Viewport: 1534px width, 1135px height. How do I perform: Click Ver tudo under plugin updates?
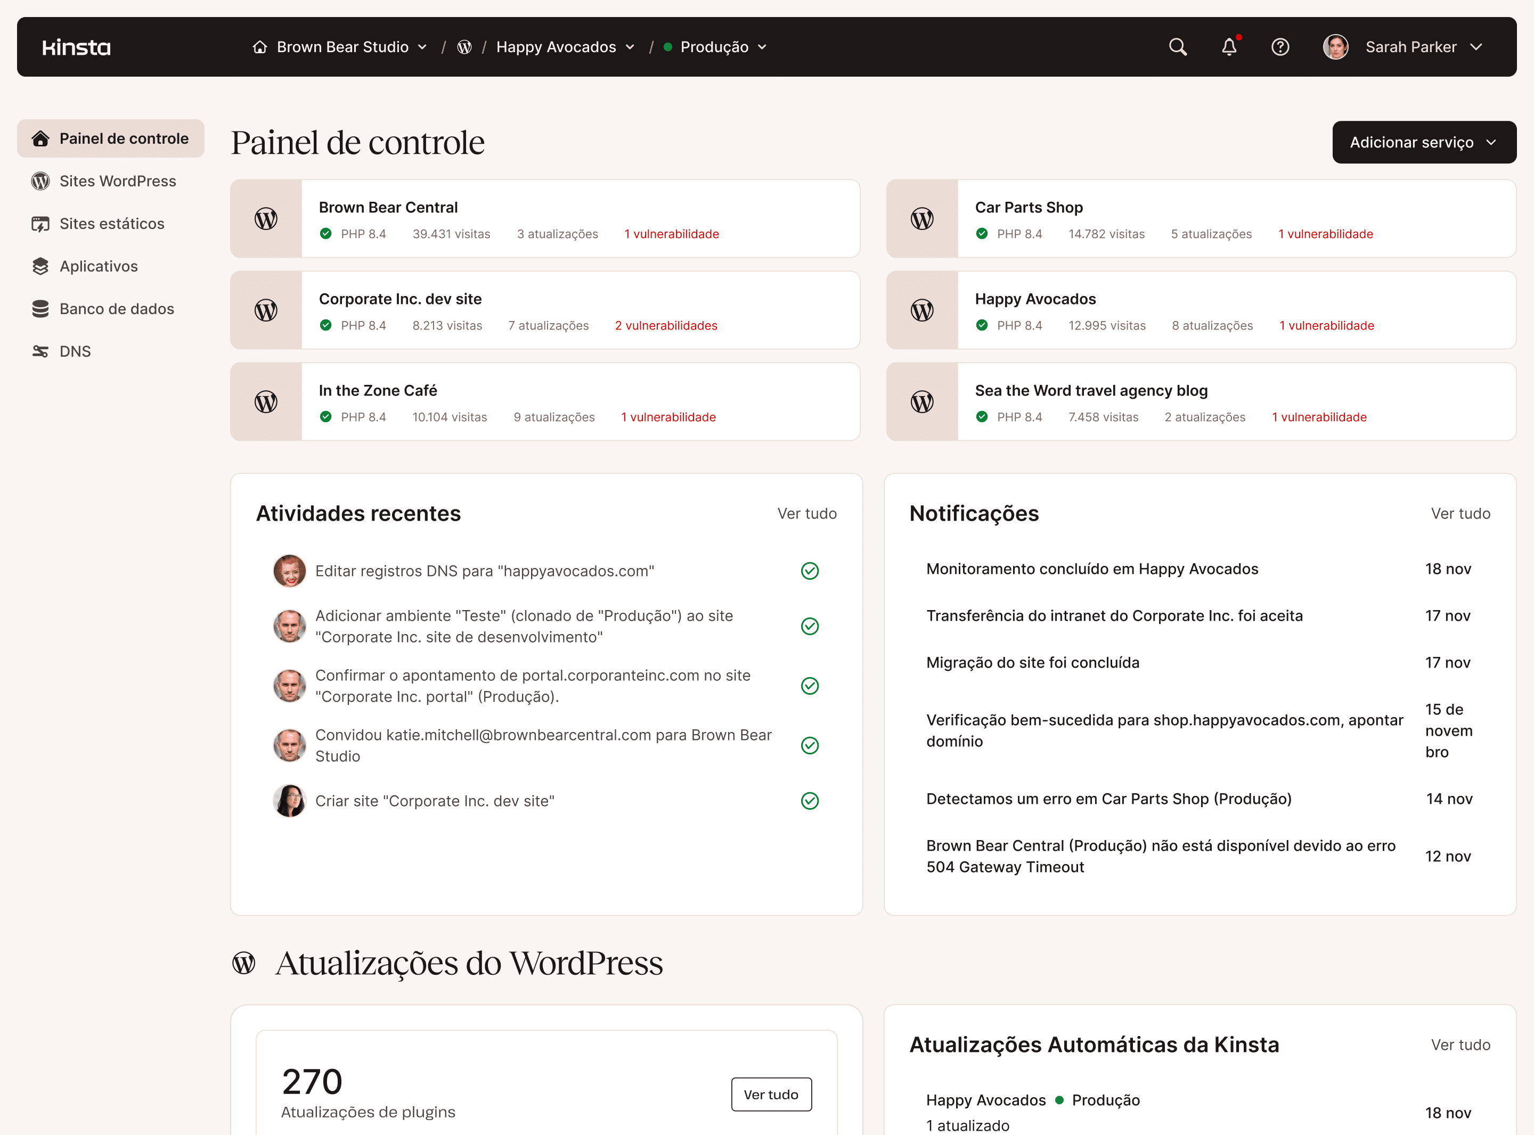click(x=771, y=1094)
